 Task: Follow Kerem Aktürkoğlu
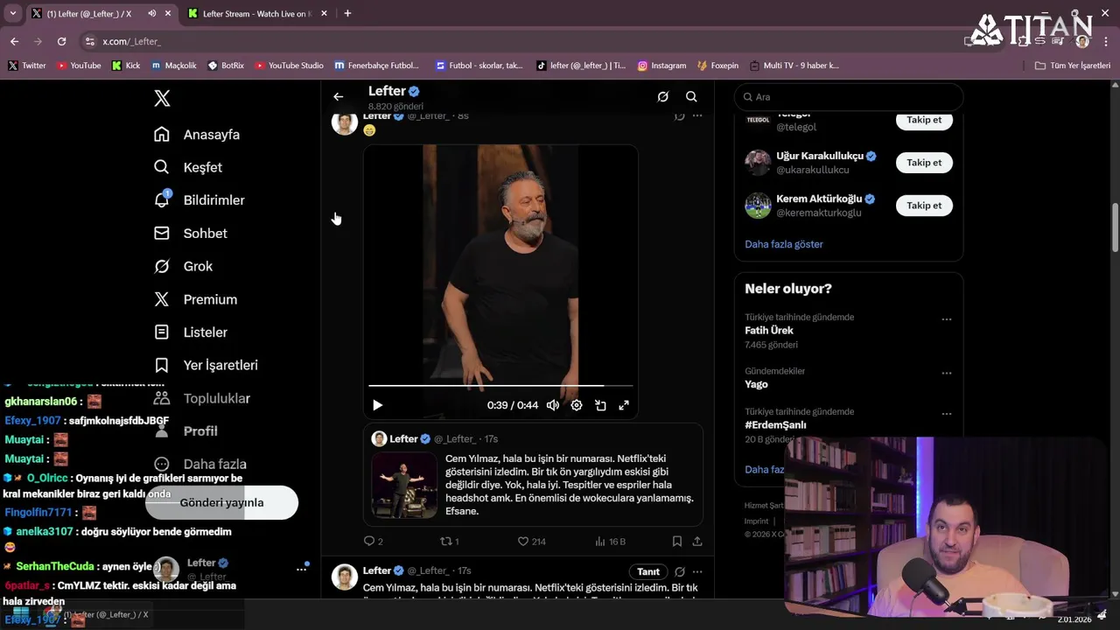[924, 206]
